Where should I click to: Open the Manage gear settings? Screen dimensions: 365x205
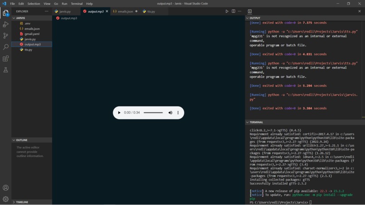click(5, 199)
